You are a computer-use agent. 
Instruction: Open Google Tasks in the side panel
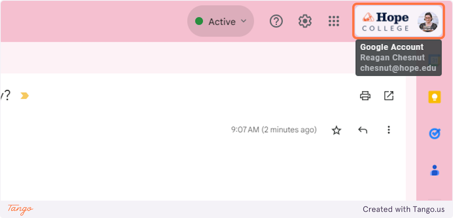435,134
